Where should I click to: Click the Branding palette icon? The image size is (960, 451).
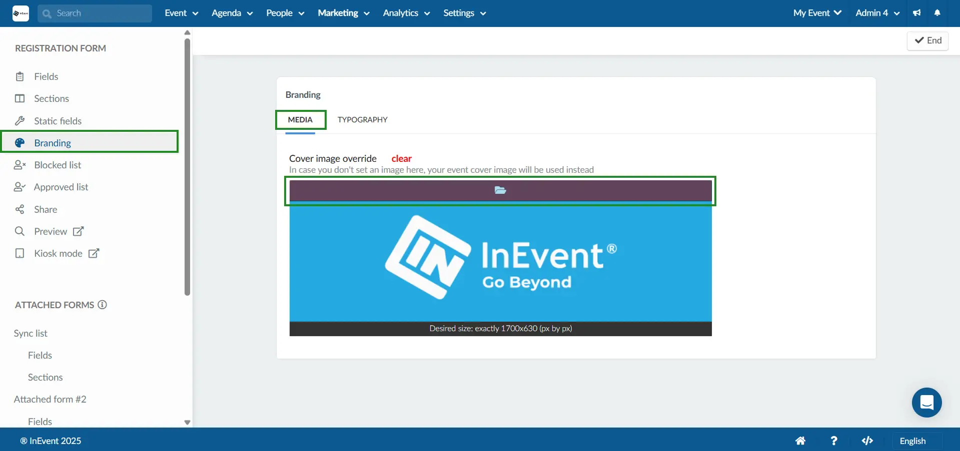click(x=20, y=143)
